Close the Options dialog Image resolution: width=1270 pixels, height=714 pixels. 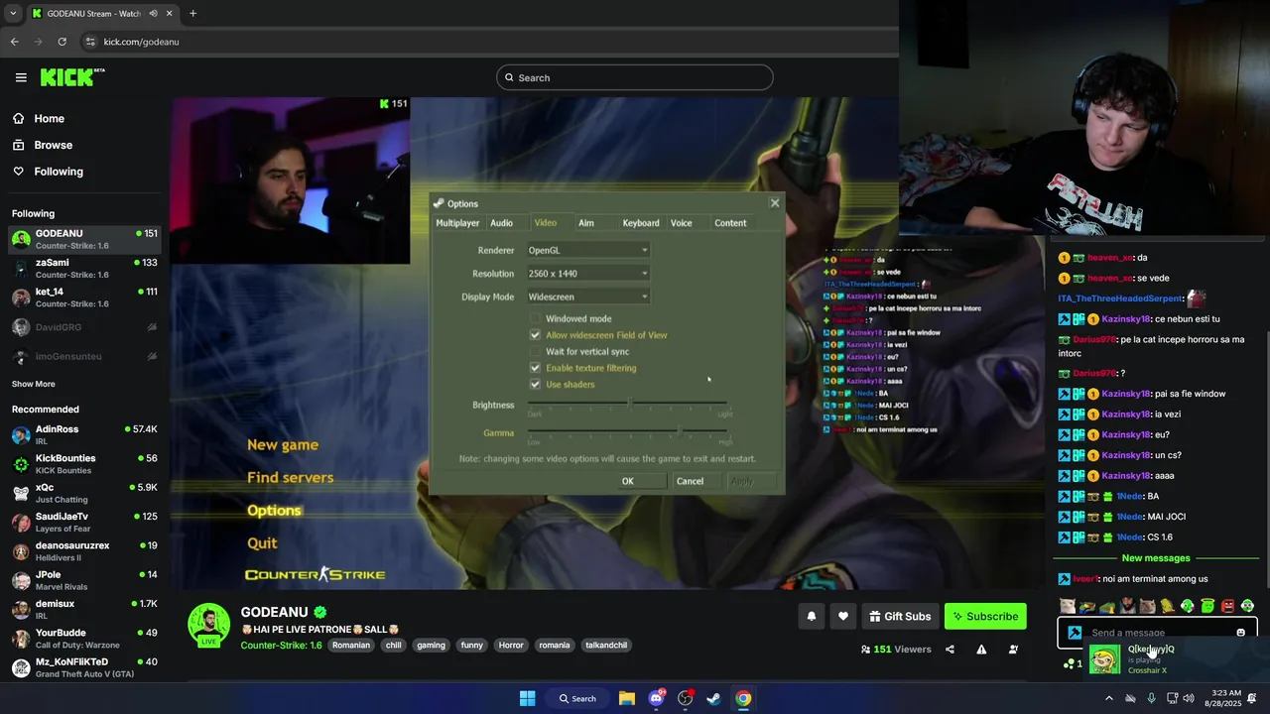click(775, 203)
